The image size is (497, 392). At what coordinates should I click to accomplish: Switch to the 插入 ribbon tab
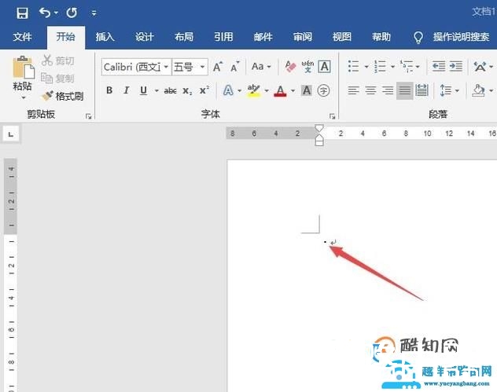pos(105,37)
